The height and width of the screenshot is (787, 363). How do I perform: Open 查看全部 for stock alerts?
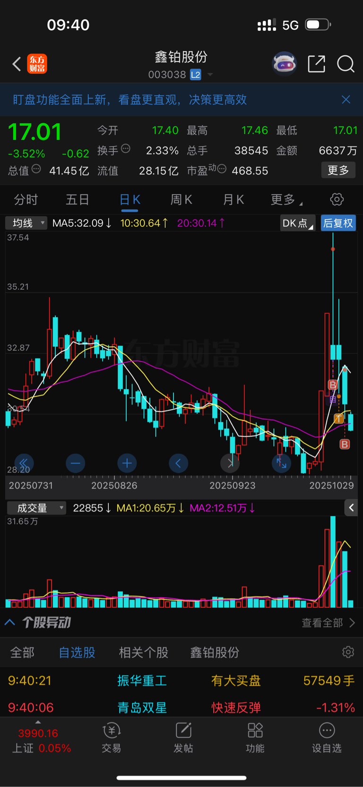click(x=328, y=623)
